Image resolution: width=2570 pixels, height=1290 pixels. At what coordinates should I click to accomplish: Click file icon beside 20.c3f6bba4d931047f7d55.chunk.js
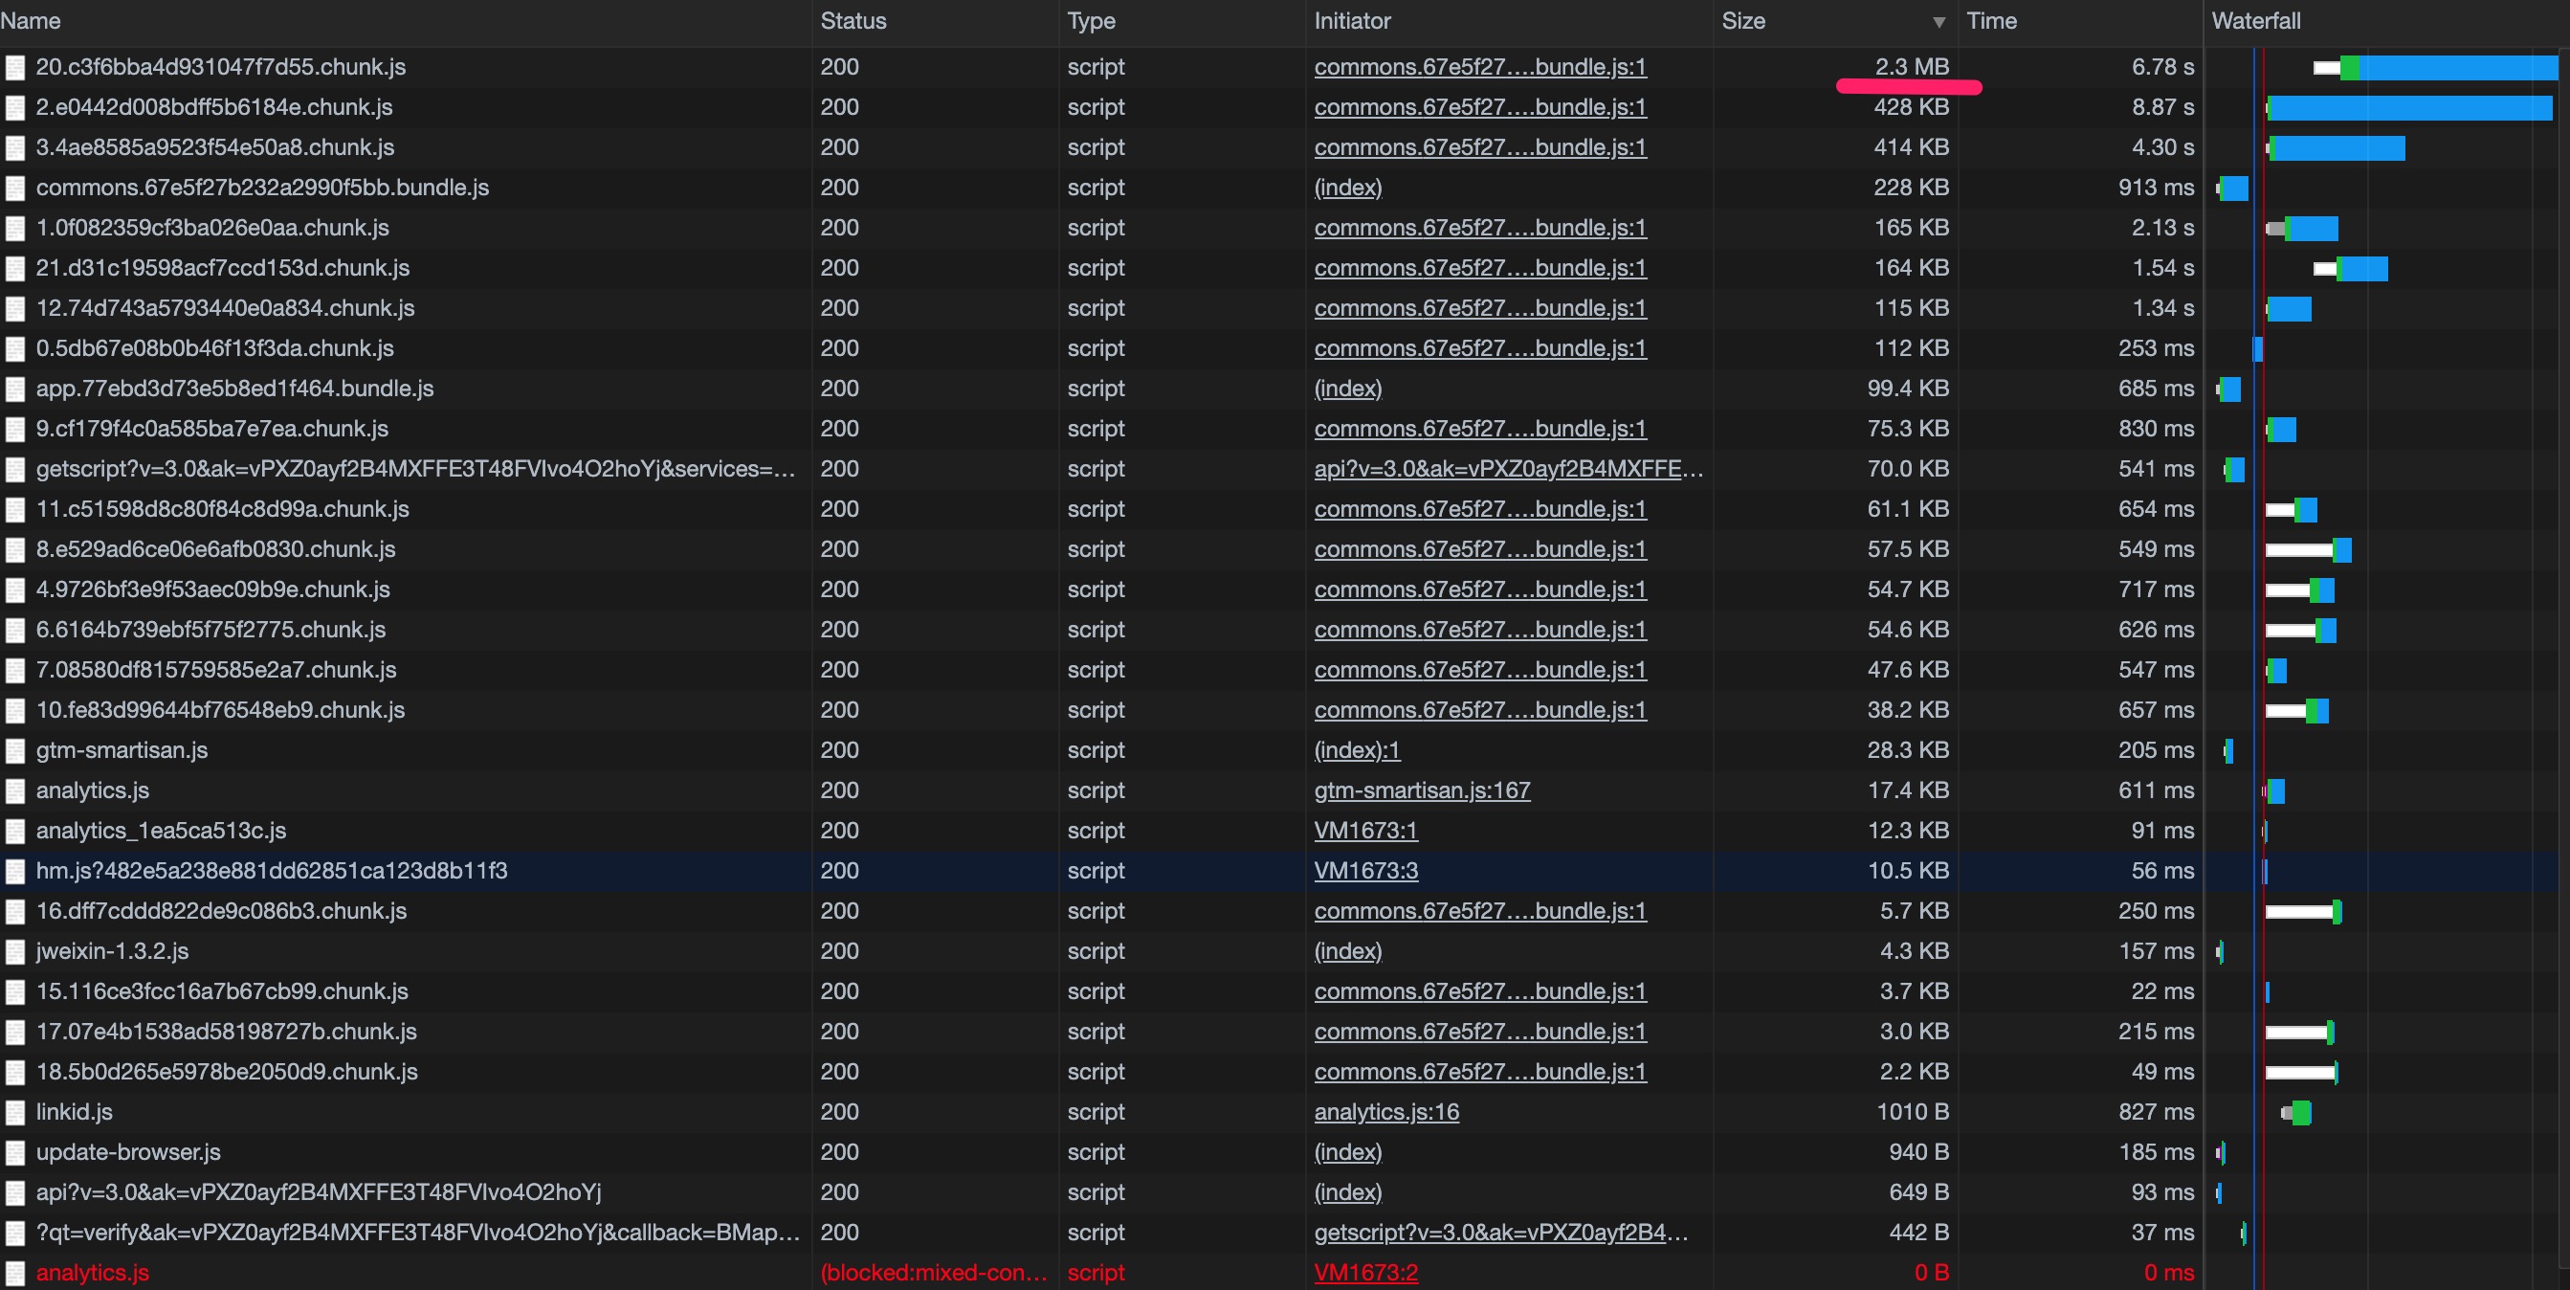(x=15, y=68)
